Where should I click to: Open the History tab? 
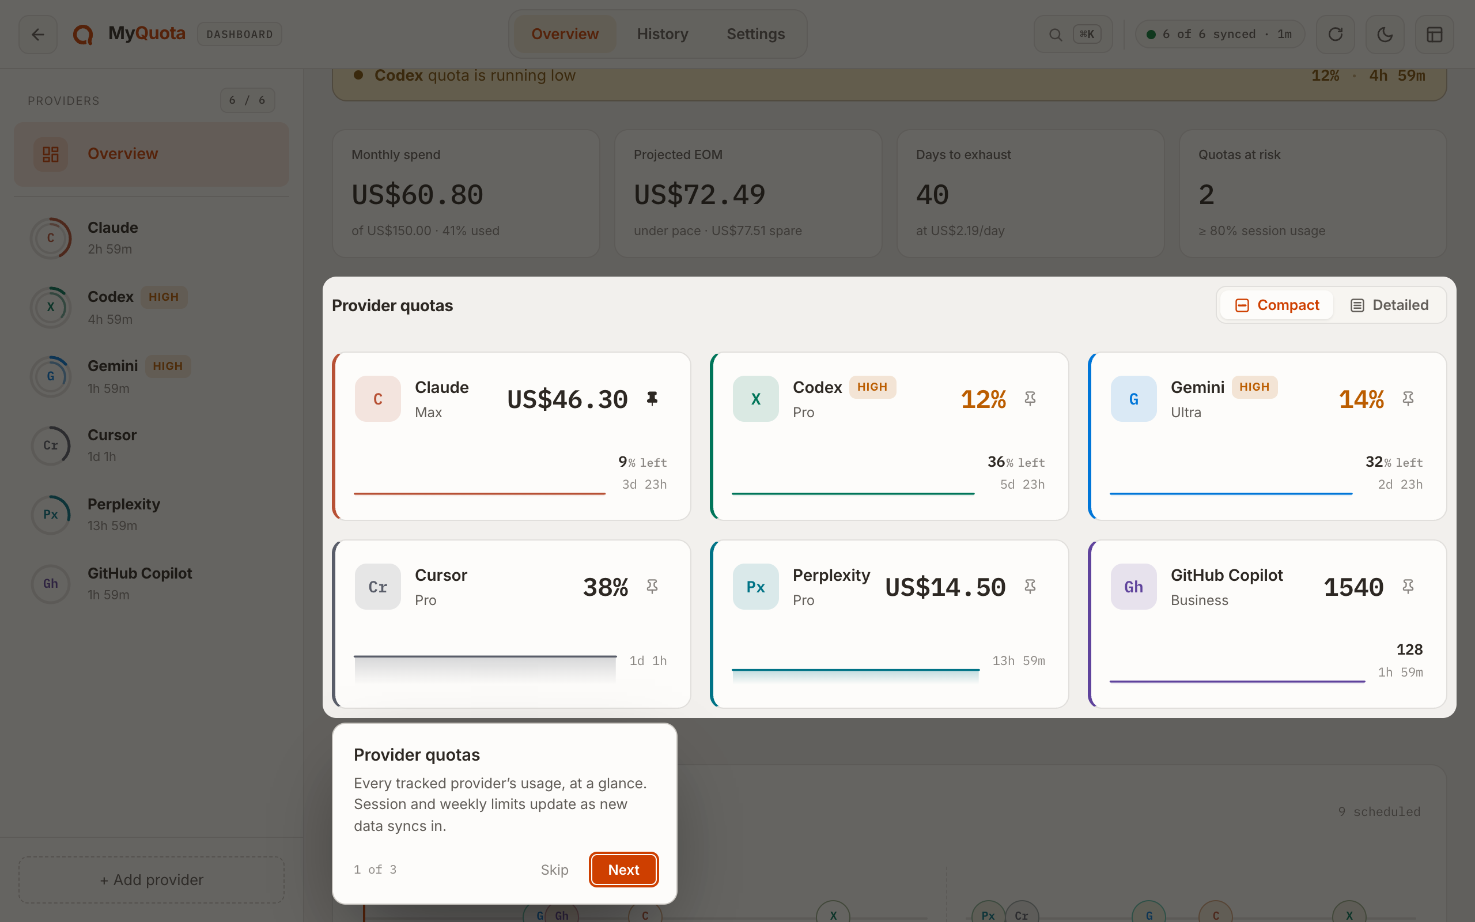663,34
